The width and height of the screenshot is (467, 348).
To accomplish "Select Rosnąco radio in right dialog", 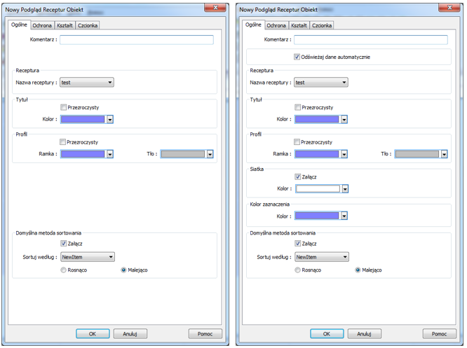I will [297, 270].
